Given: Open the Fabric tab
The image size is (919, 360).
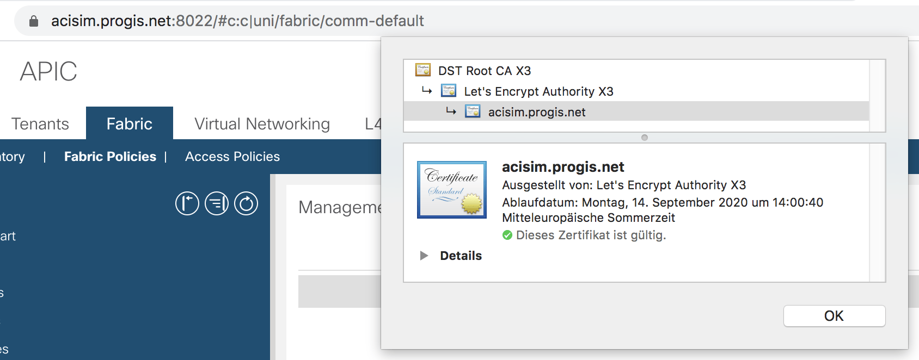Looking at the screenshot, I should [x=130, y=123].
